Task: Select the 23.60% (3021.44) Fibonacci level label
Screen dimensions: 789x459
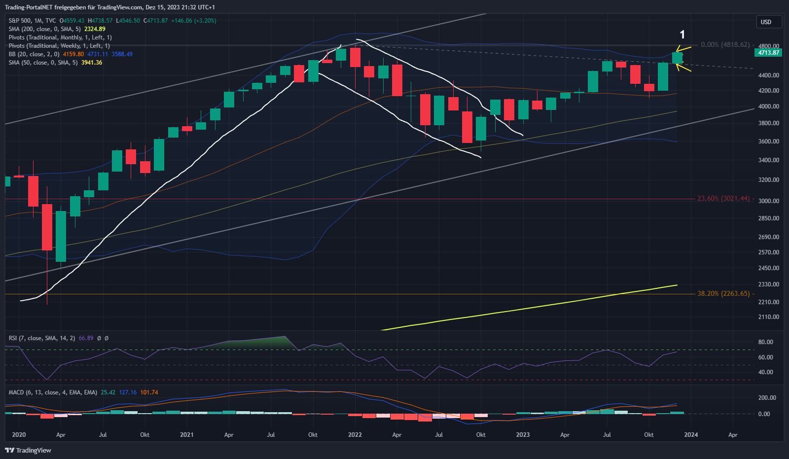Action: pyautogui.click(x=723, y=199)
